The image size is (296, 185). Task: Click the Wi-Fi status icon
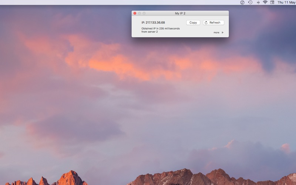coord(265,2)
